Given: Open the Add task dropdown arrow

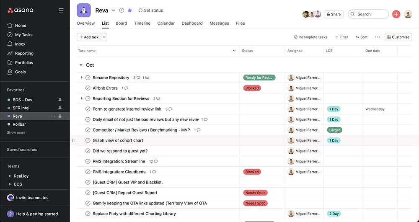Looking at the screenshot, I should coord(104,37).
